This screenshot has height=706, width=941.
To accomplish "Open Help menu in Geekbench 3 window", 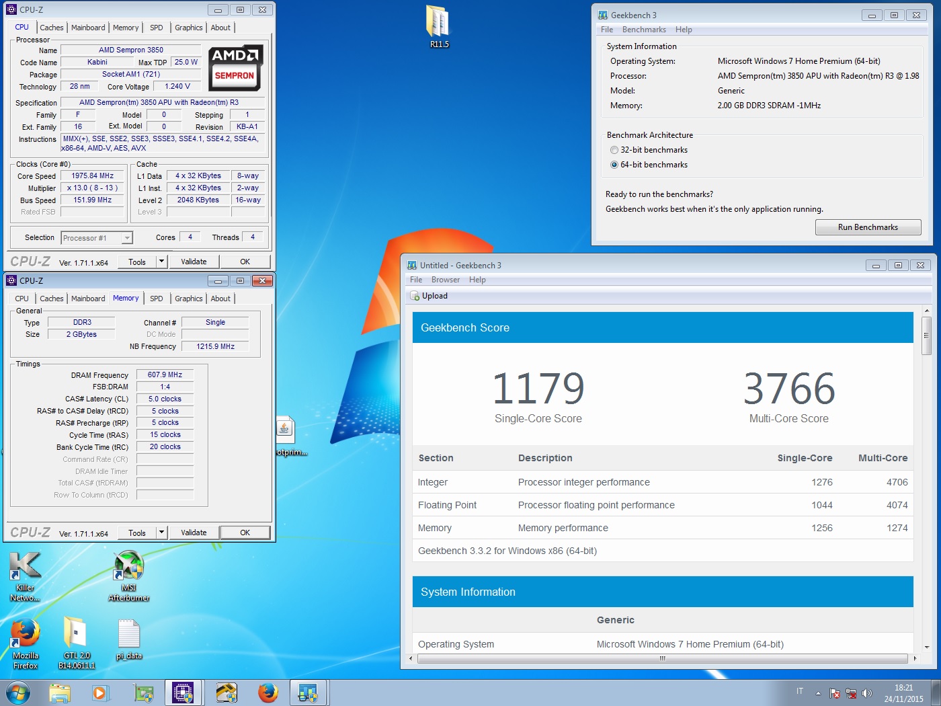I will pyautogui.click(x=684, y=30).
